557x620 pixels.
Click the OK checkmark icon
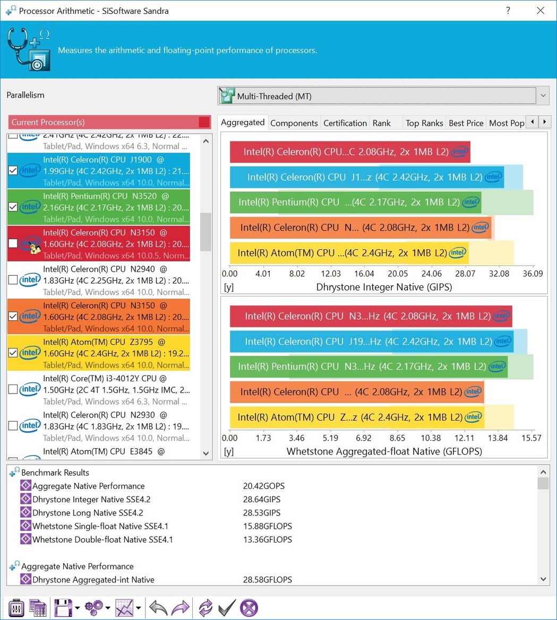coord(227,607)
